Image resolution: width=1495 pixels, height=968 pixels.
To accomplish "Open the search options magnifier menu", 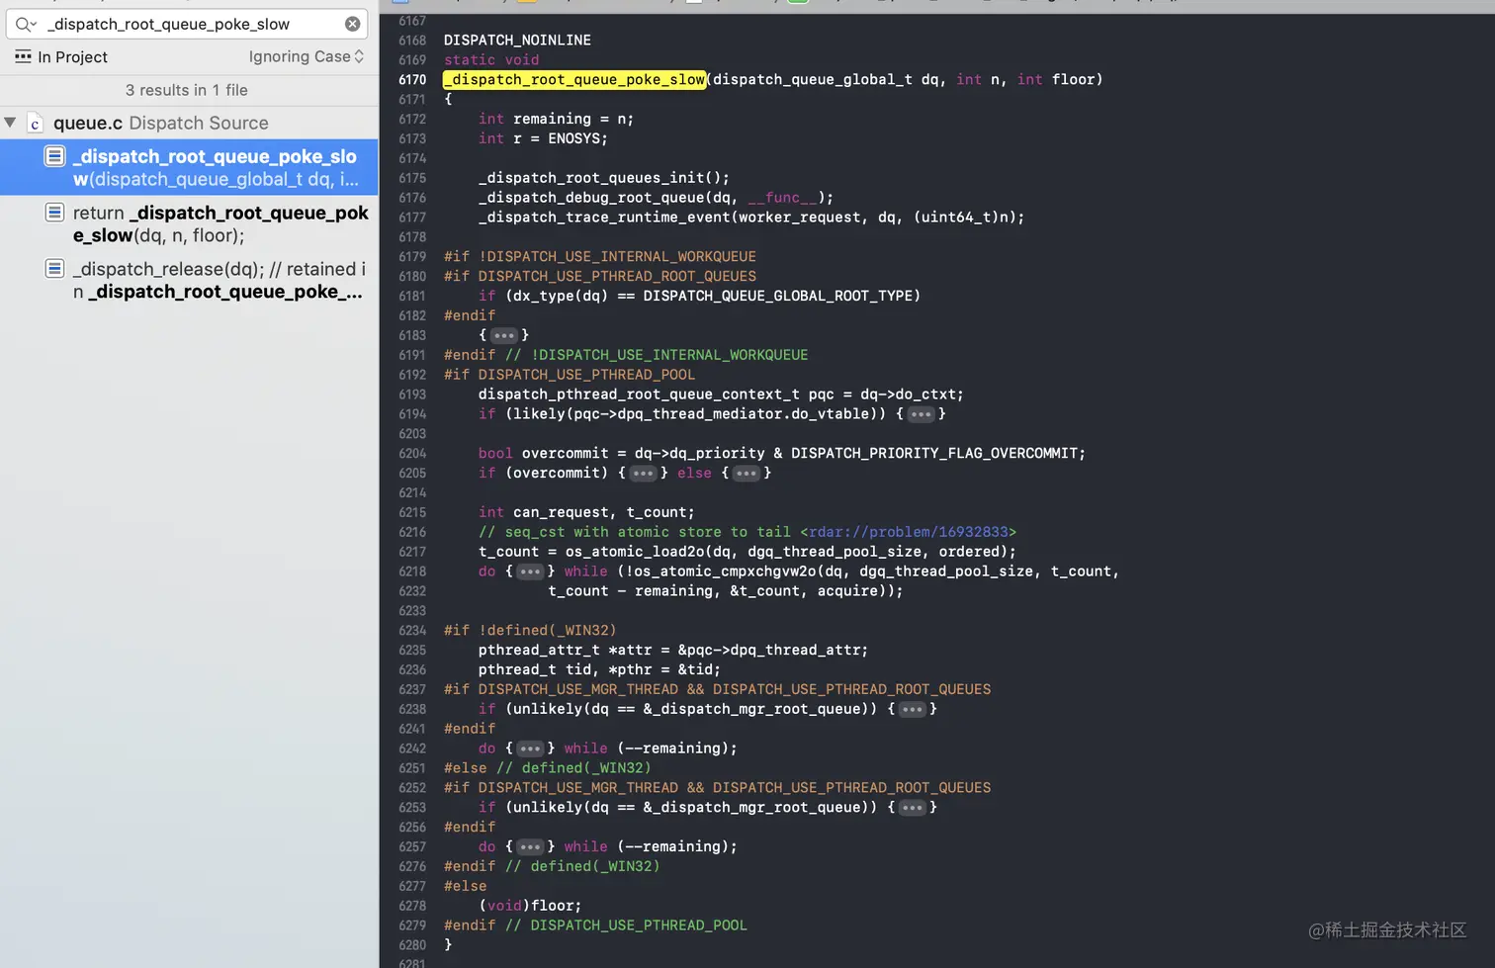I will (26, 24).
